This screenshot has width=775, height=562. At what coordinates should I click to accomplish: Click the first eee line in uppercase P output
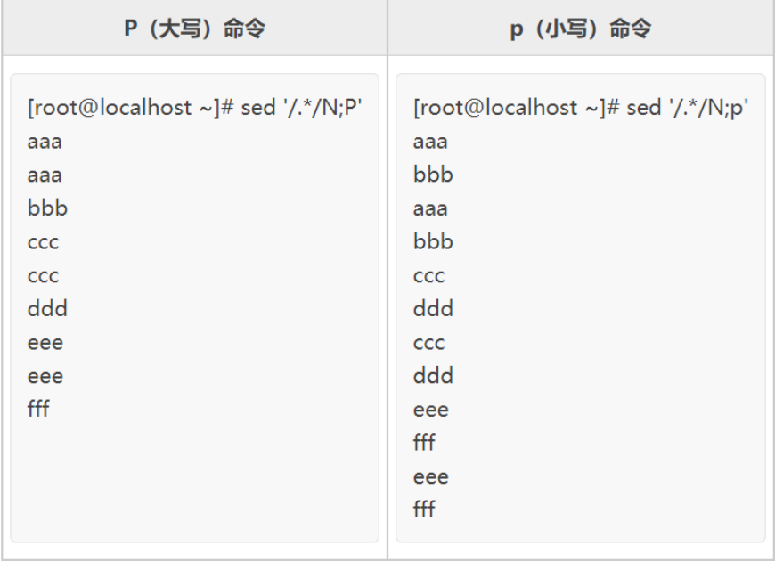[x=45, y=343]
